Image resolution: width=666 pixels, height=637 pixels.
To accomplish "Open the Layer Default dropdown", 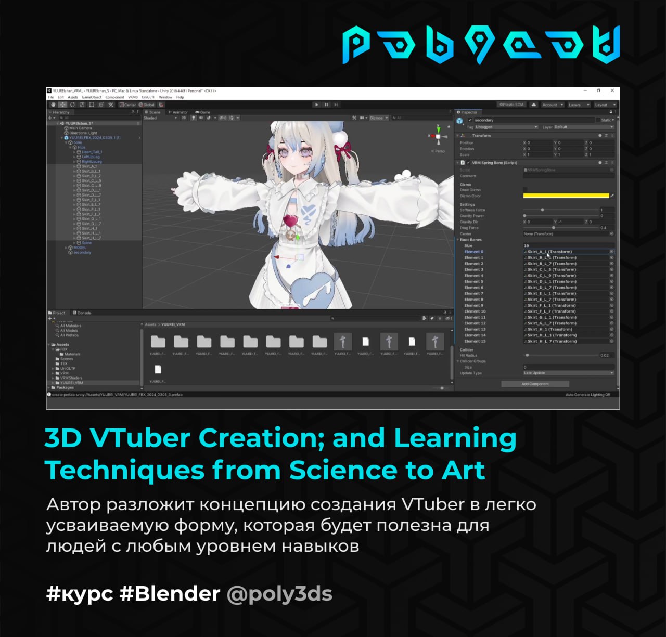I will coord(584,127).
